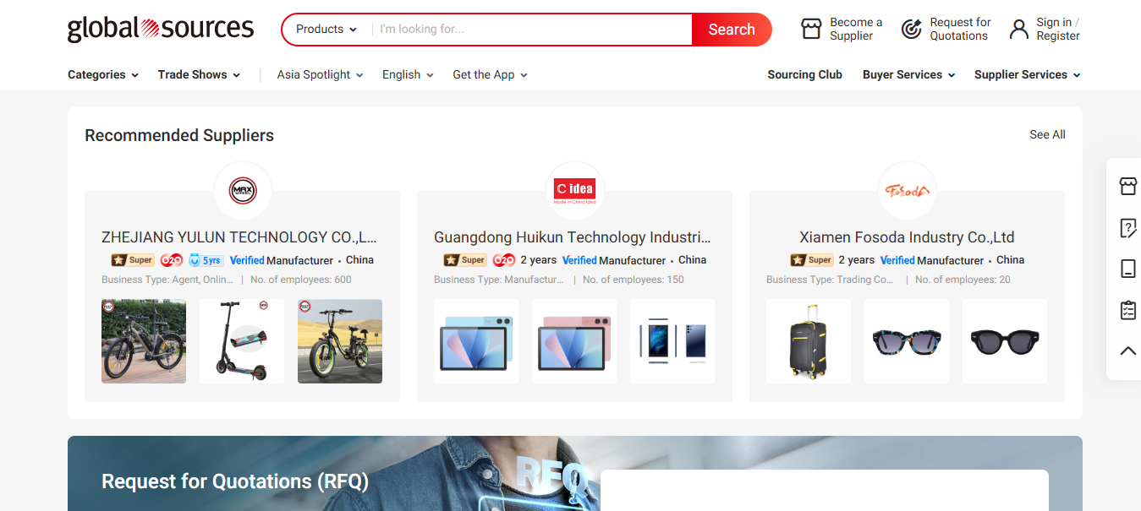Open the smartphone product thumbnail
This screenshot has width=1141, height=511.
click(x=672, y=341)
